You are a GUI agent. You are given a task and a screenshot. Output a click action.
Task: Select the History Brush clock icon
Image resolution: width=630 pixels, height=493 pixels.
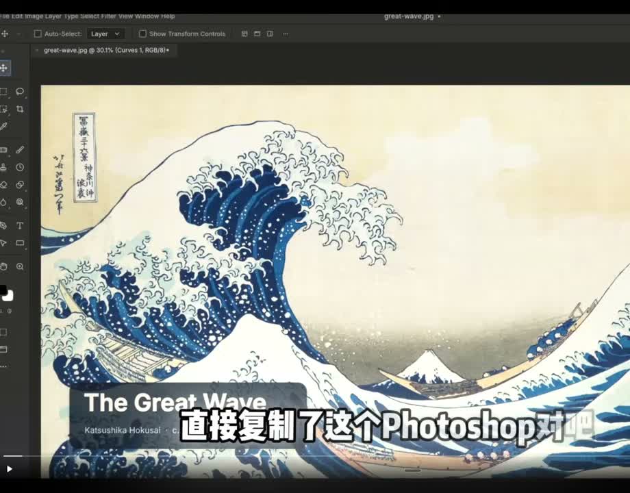pyautogui.click(x=20, y=168)
